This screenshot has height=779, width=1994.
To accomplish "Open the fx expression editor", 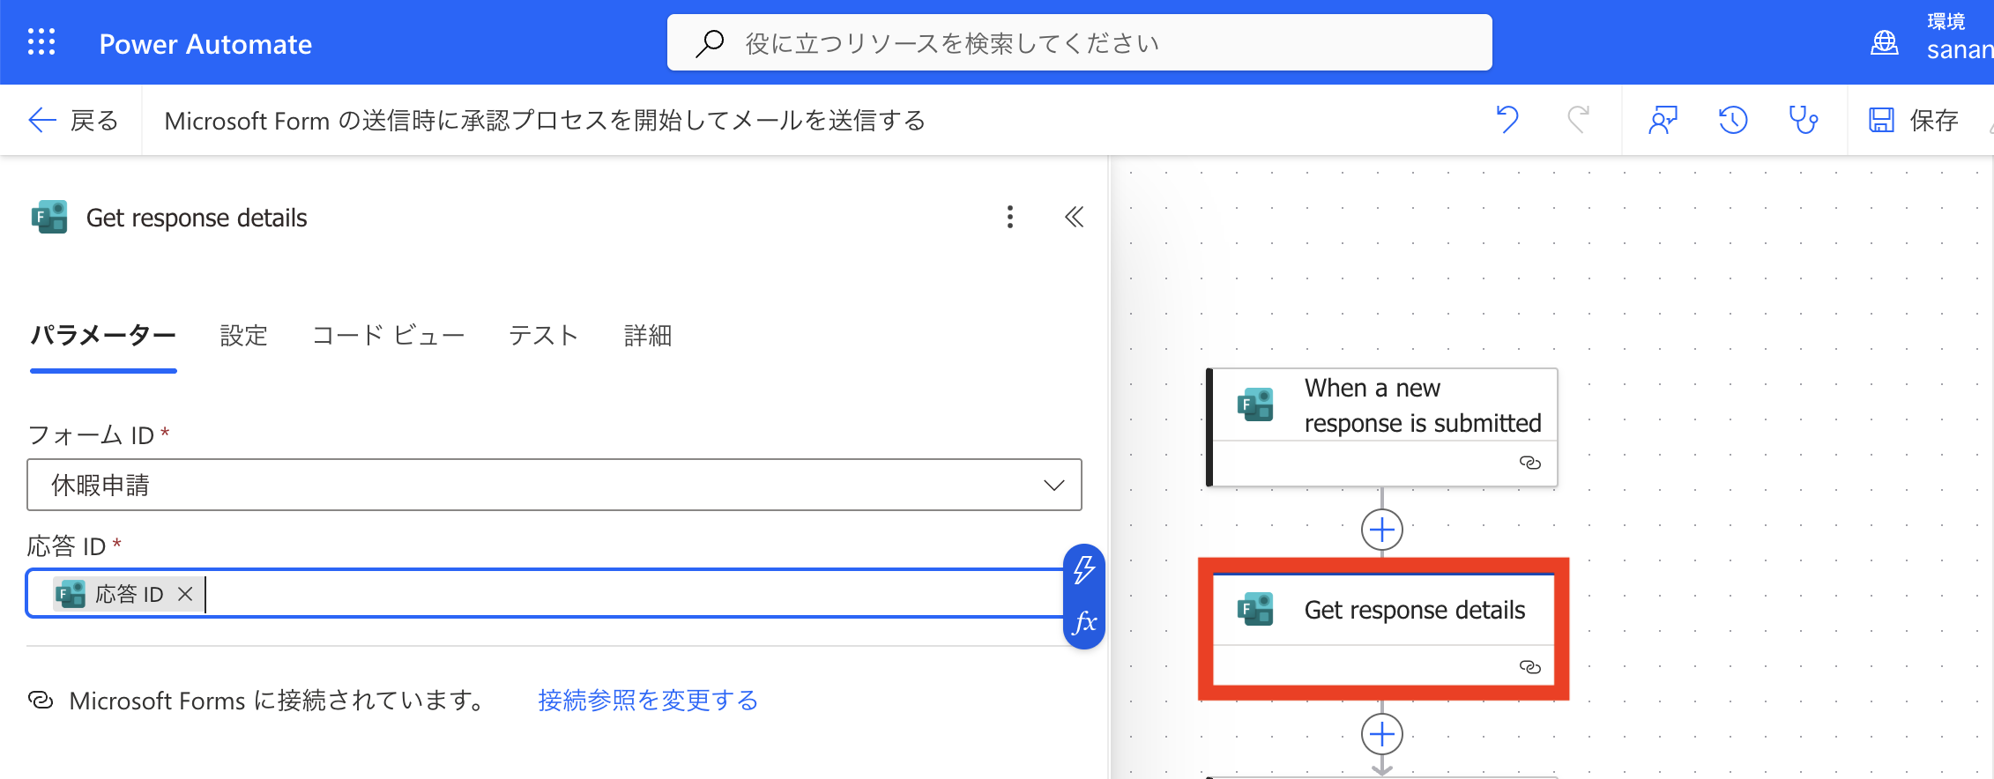I will [1084, 622].
